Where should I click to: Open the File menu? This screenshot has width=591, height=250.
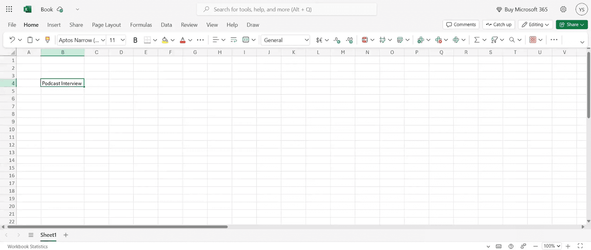(12, 25)
